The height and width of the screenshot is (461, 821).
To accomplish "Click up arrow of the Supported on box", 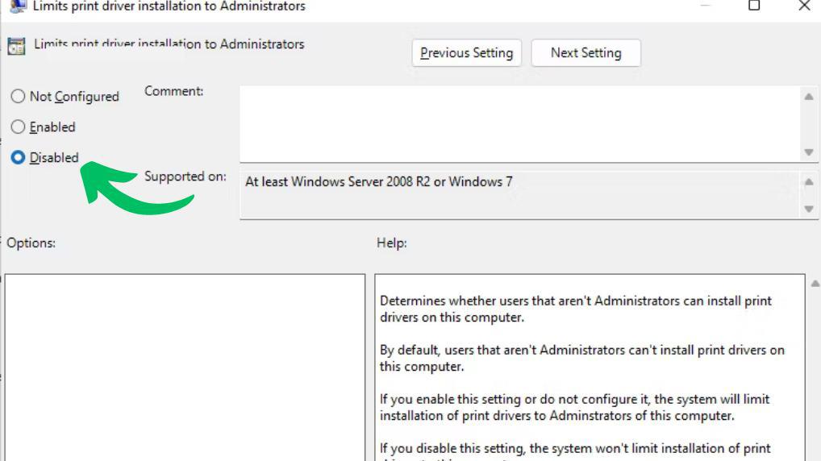I will click(809, 182).
